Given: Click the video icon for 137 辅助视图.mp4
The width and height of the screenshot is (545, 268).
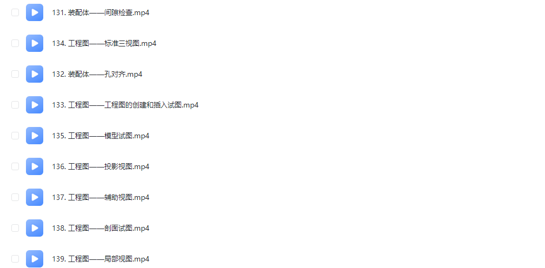Looking at the screenshot, I should point(35,197).
